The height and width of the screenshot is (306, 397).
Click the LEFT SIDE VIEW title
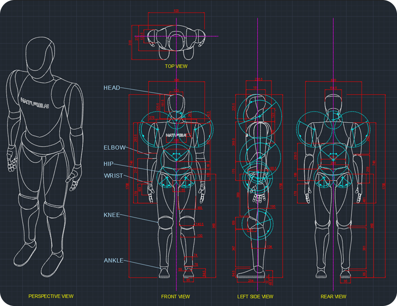pos(255,297)
